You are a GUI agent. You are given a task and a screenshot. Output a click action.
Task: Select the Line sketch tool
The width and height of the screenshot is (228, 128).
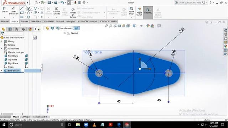pyautogui.click(x=22, y=9)
